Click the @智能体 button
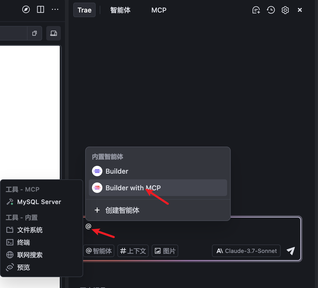 coord(99,251)
